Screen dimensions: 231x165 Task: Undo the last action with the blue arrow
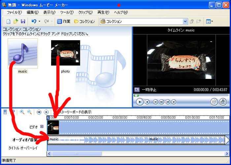34,21
